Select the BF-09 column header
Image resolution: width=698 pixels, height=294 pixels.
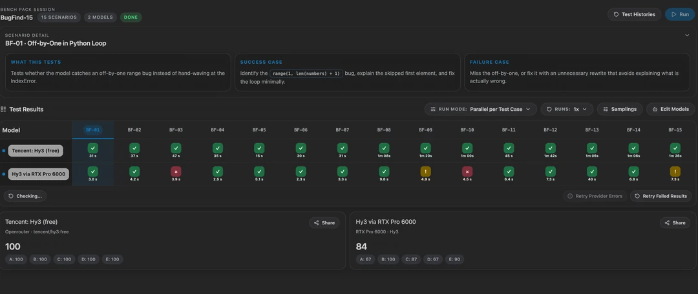coord(425,130)
